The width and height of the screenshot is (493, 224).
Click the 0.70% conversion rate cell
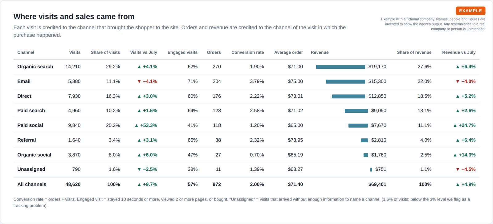[x=257, y=155]
